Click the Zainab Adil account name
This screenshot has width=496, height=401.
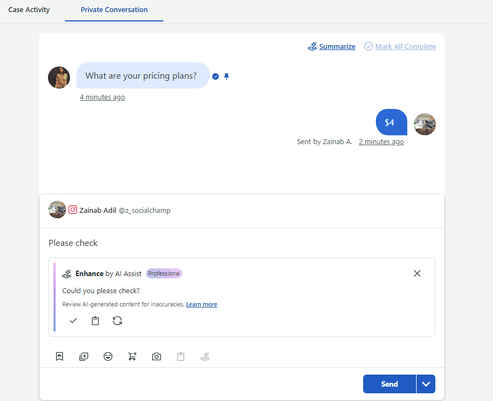[98, 210]
